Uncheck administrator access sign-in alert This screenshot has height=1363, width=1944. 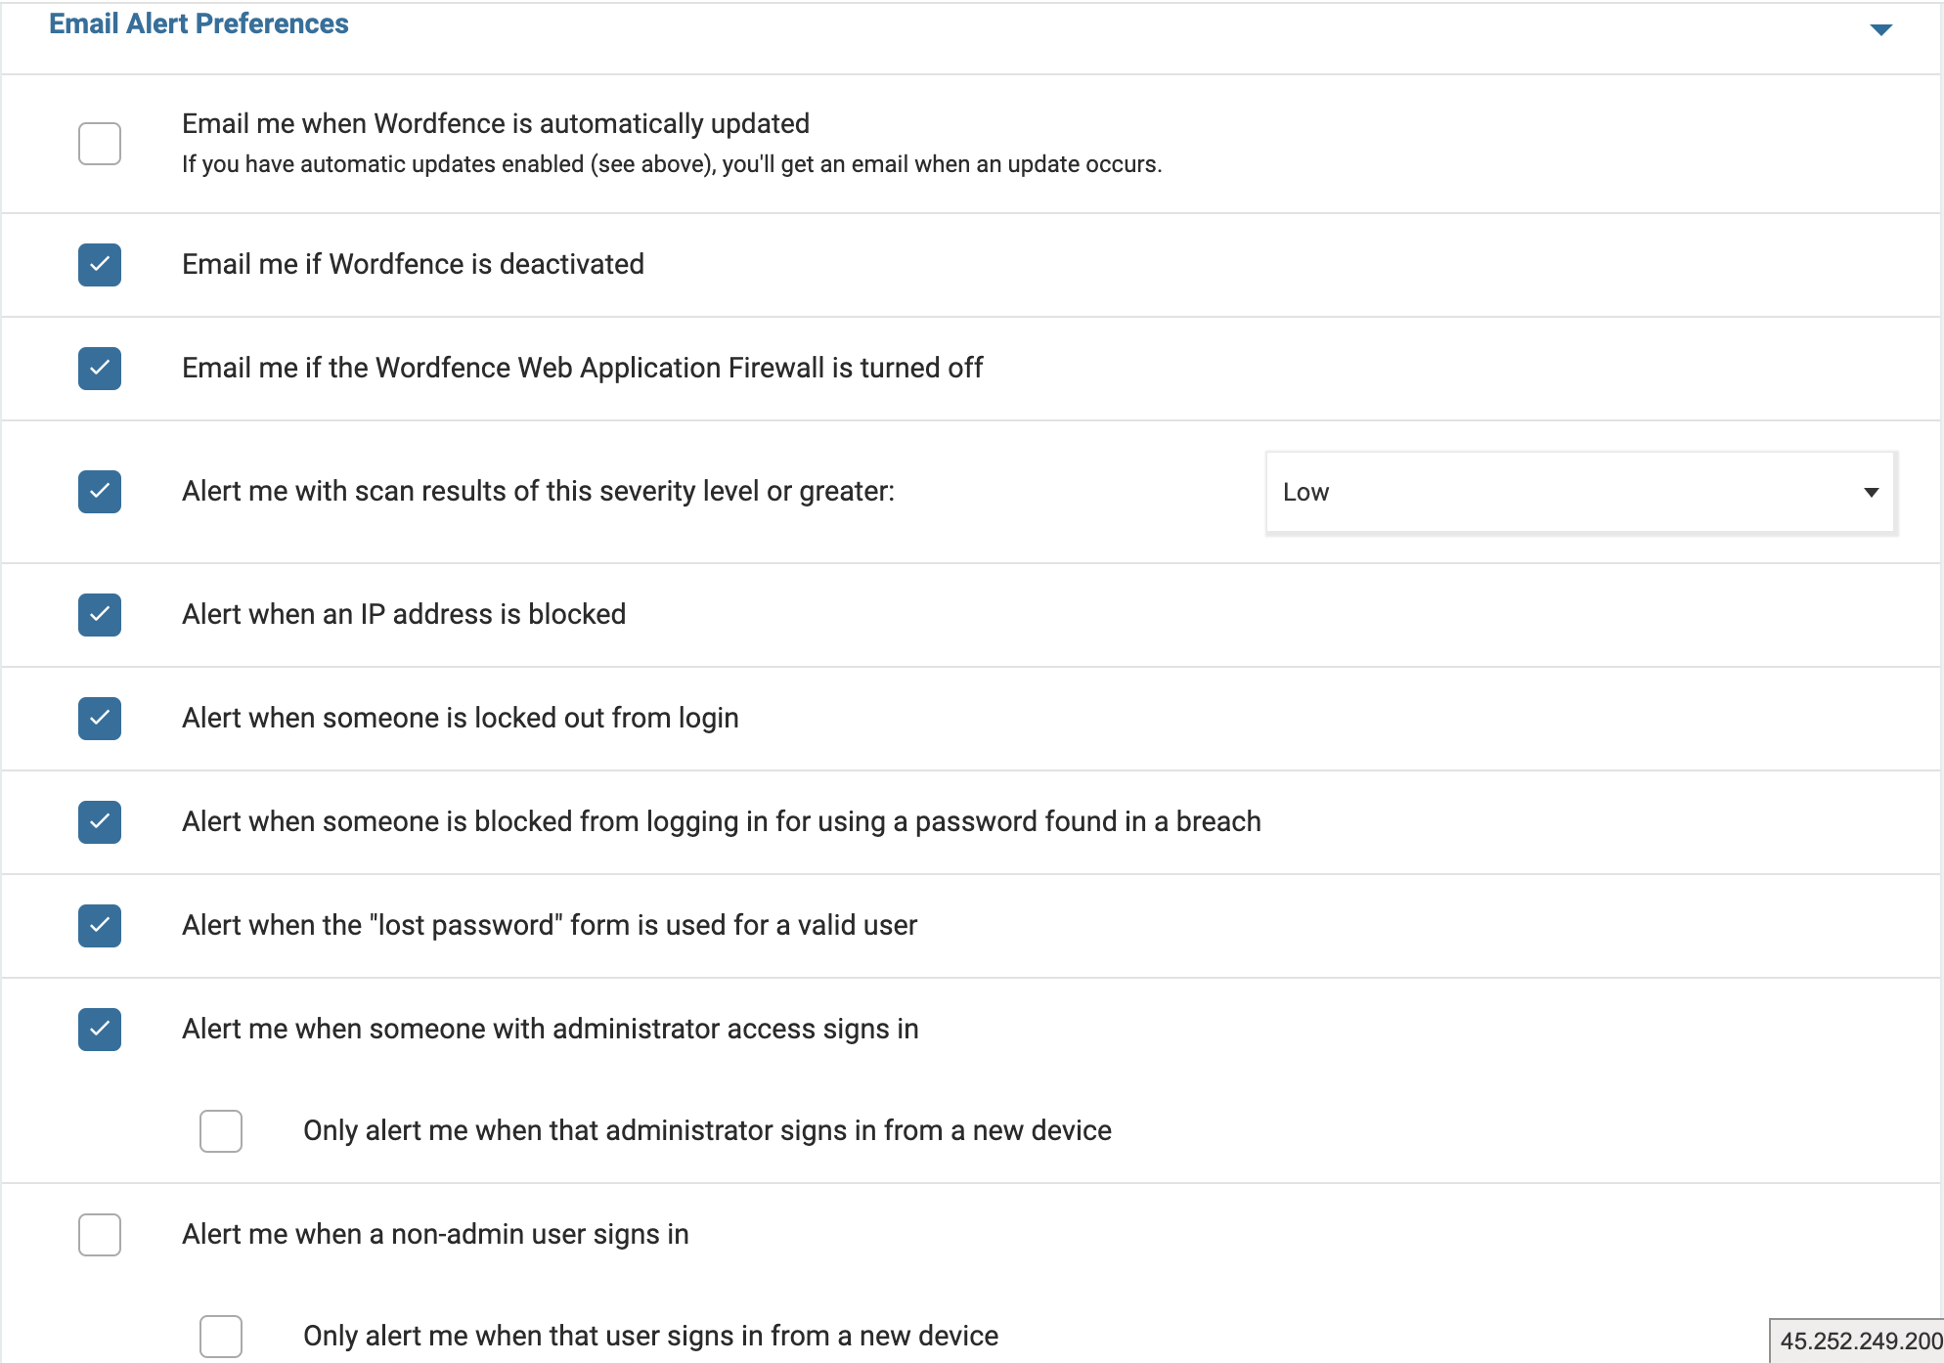coord(100,1030)
